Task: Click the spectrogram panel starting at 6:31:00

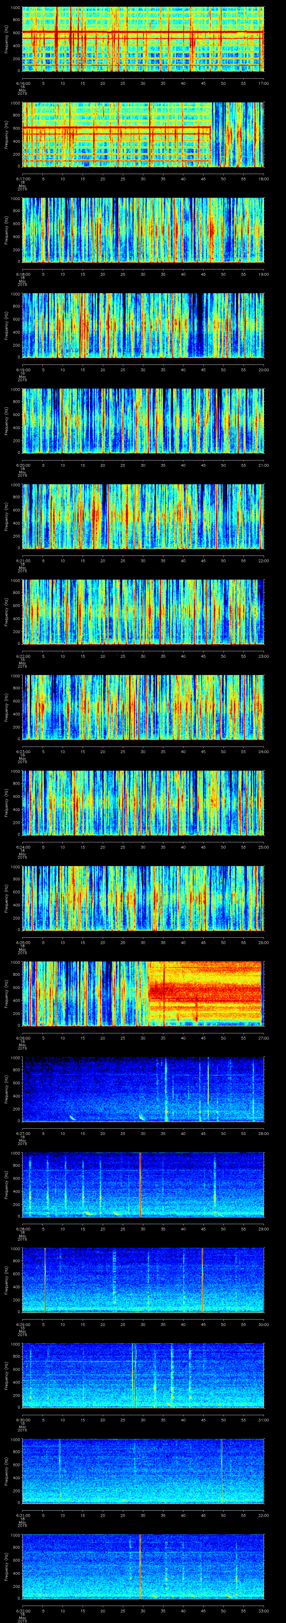Action: tap(143, 1471)
